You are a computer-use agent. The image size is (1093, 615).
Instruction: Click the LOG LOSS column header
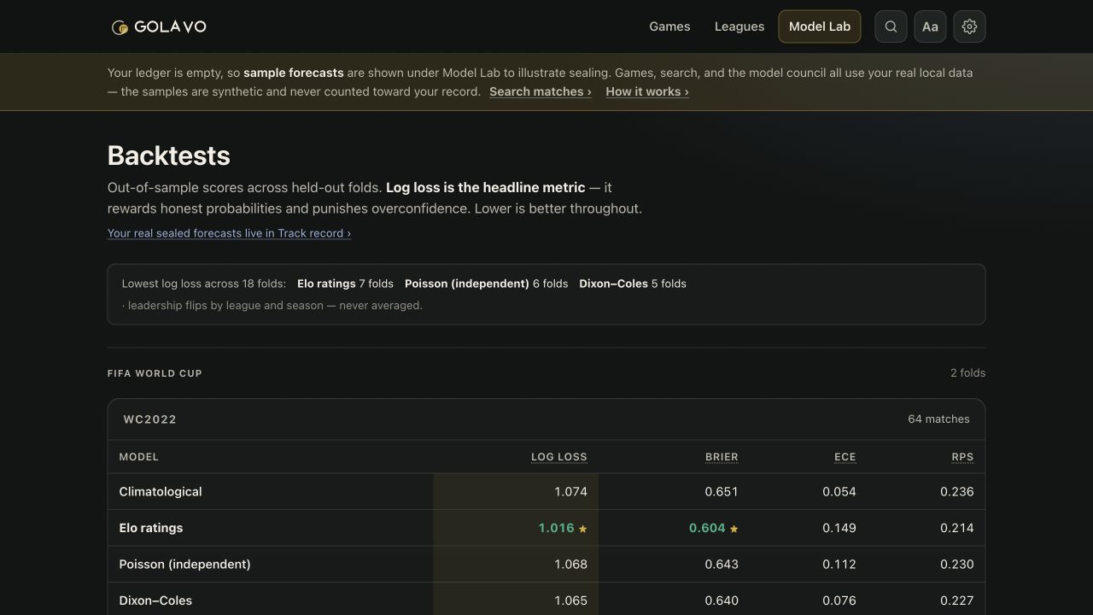coord(559,457)
